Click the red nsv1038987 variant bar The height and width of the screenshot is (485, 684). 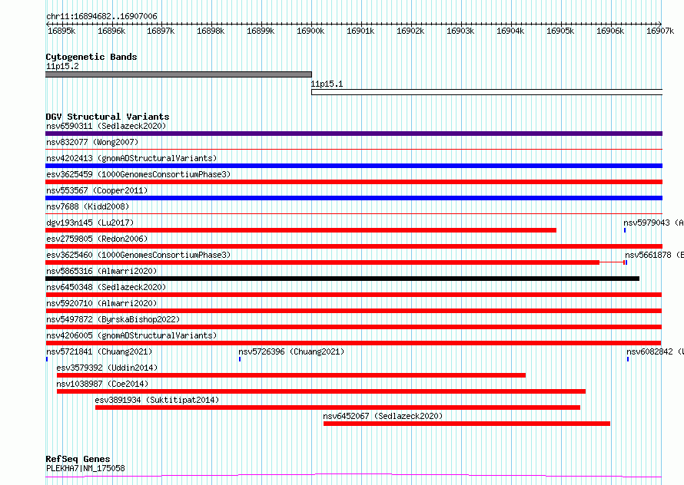(321, 391)
